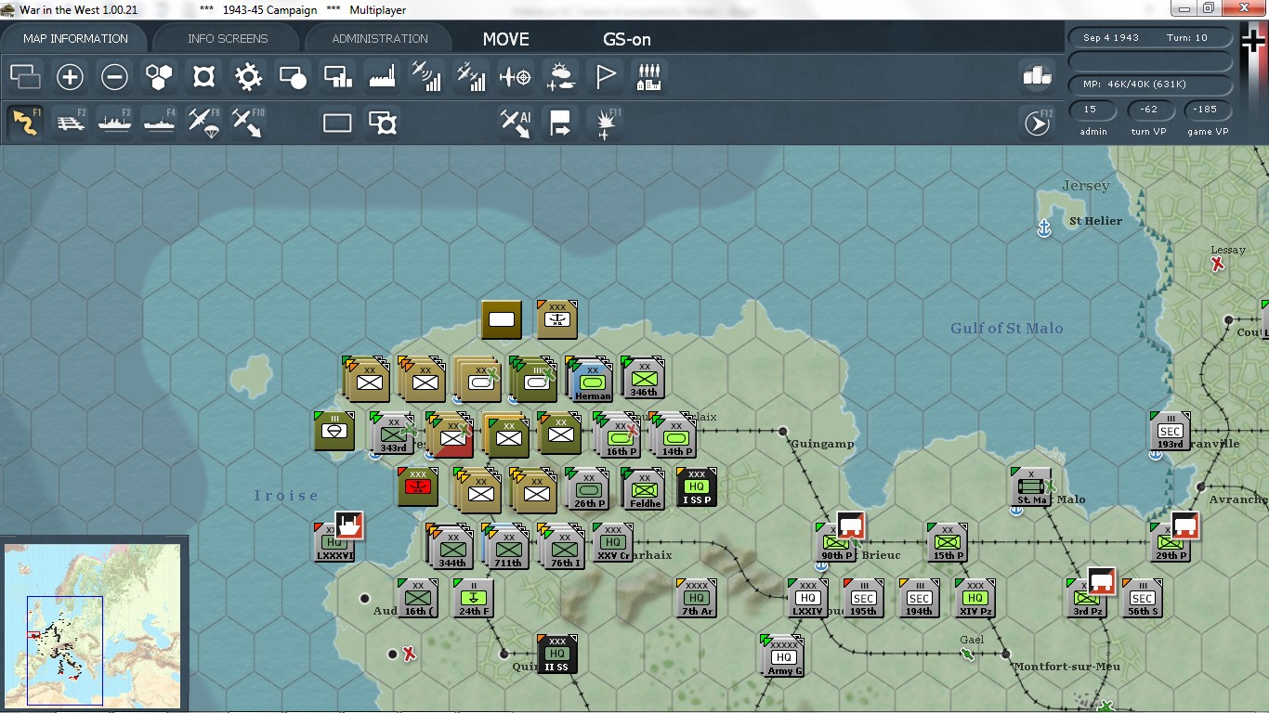Open the ADMINISTRATION tab
1269x713 pixels.
(380, 38)
